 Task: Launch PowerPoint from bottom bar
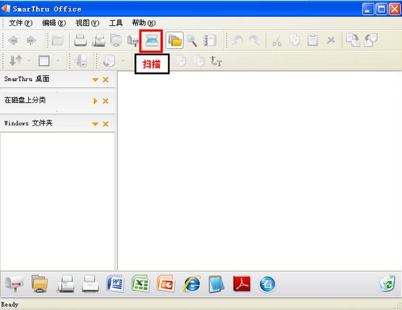point(166,283)
